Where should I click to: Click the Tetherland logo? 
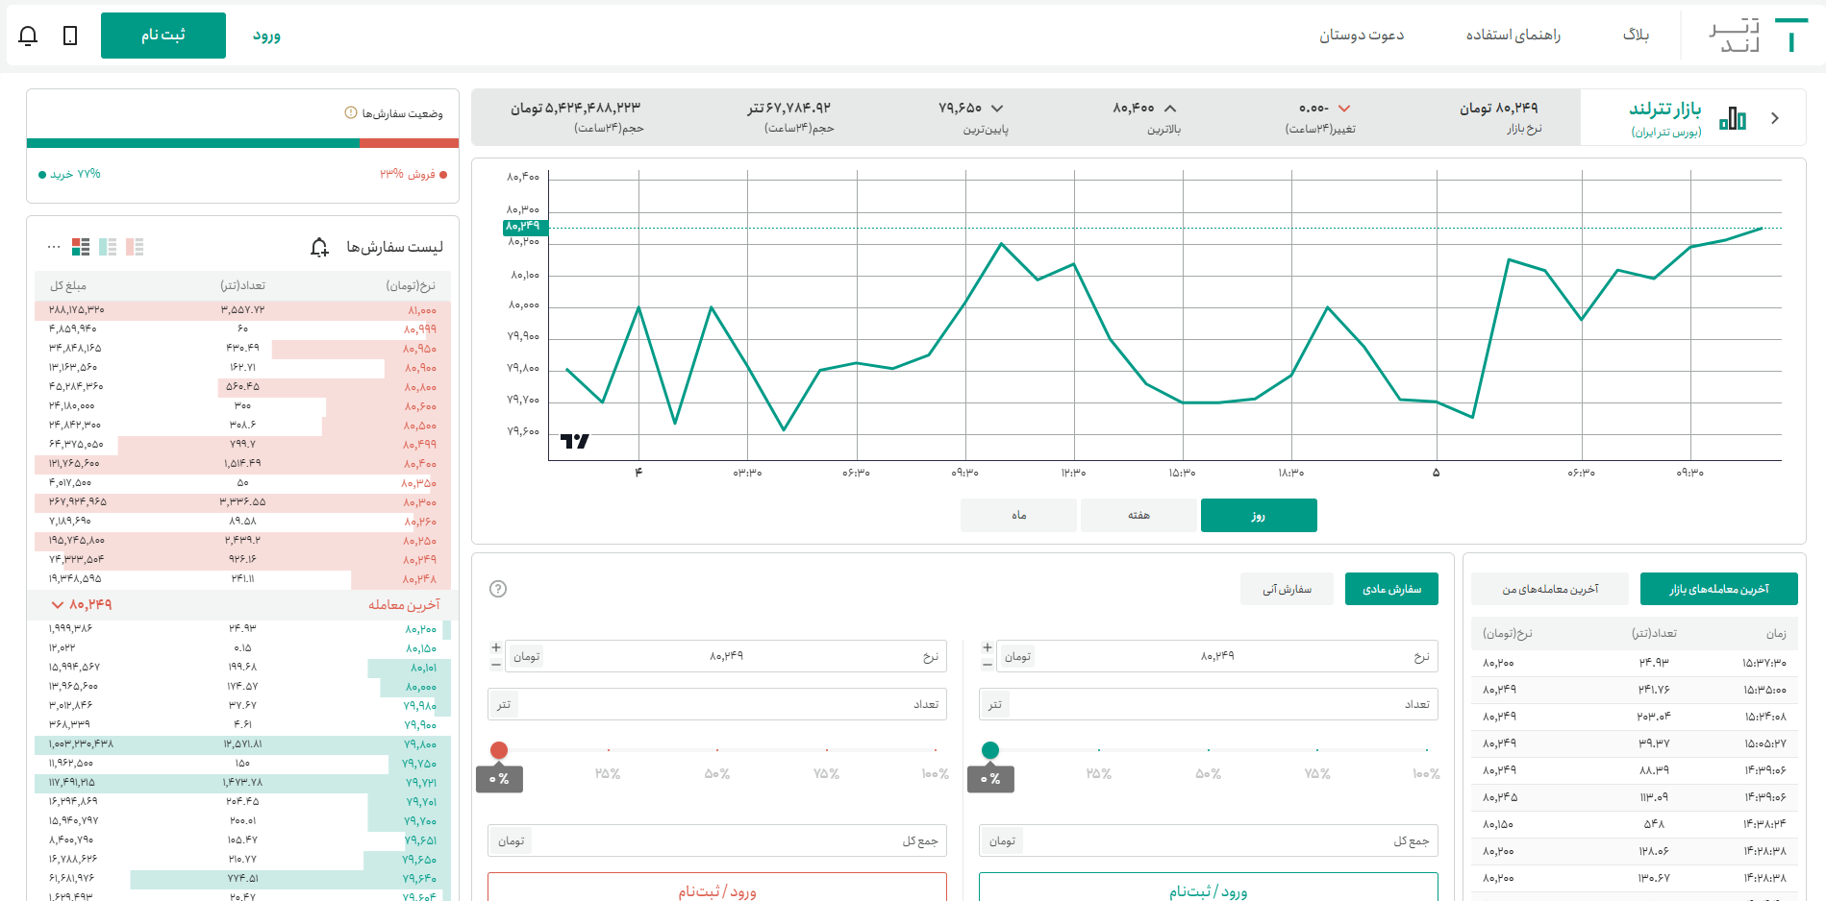click(1757, 36)
